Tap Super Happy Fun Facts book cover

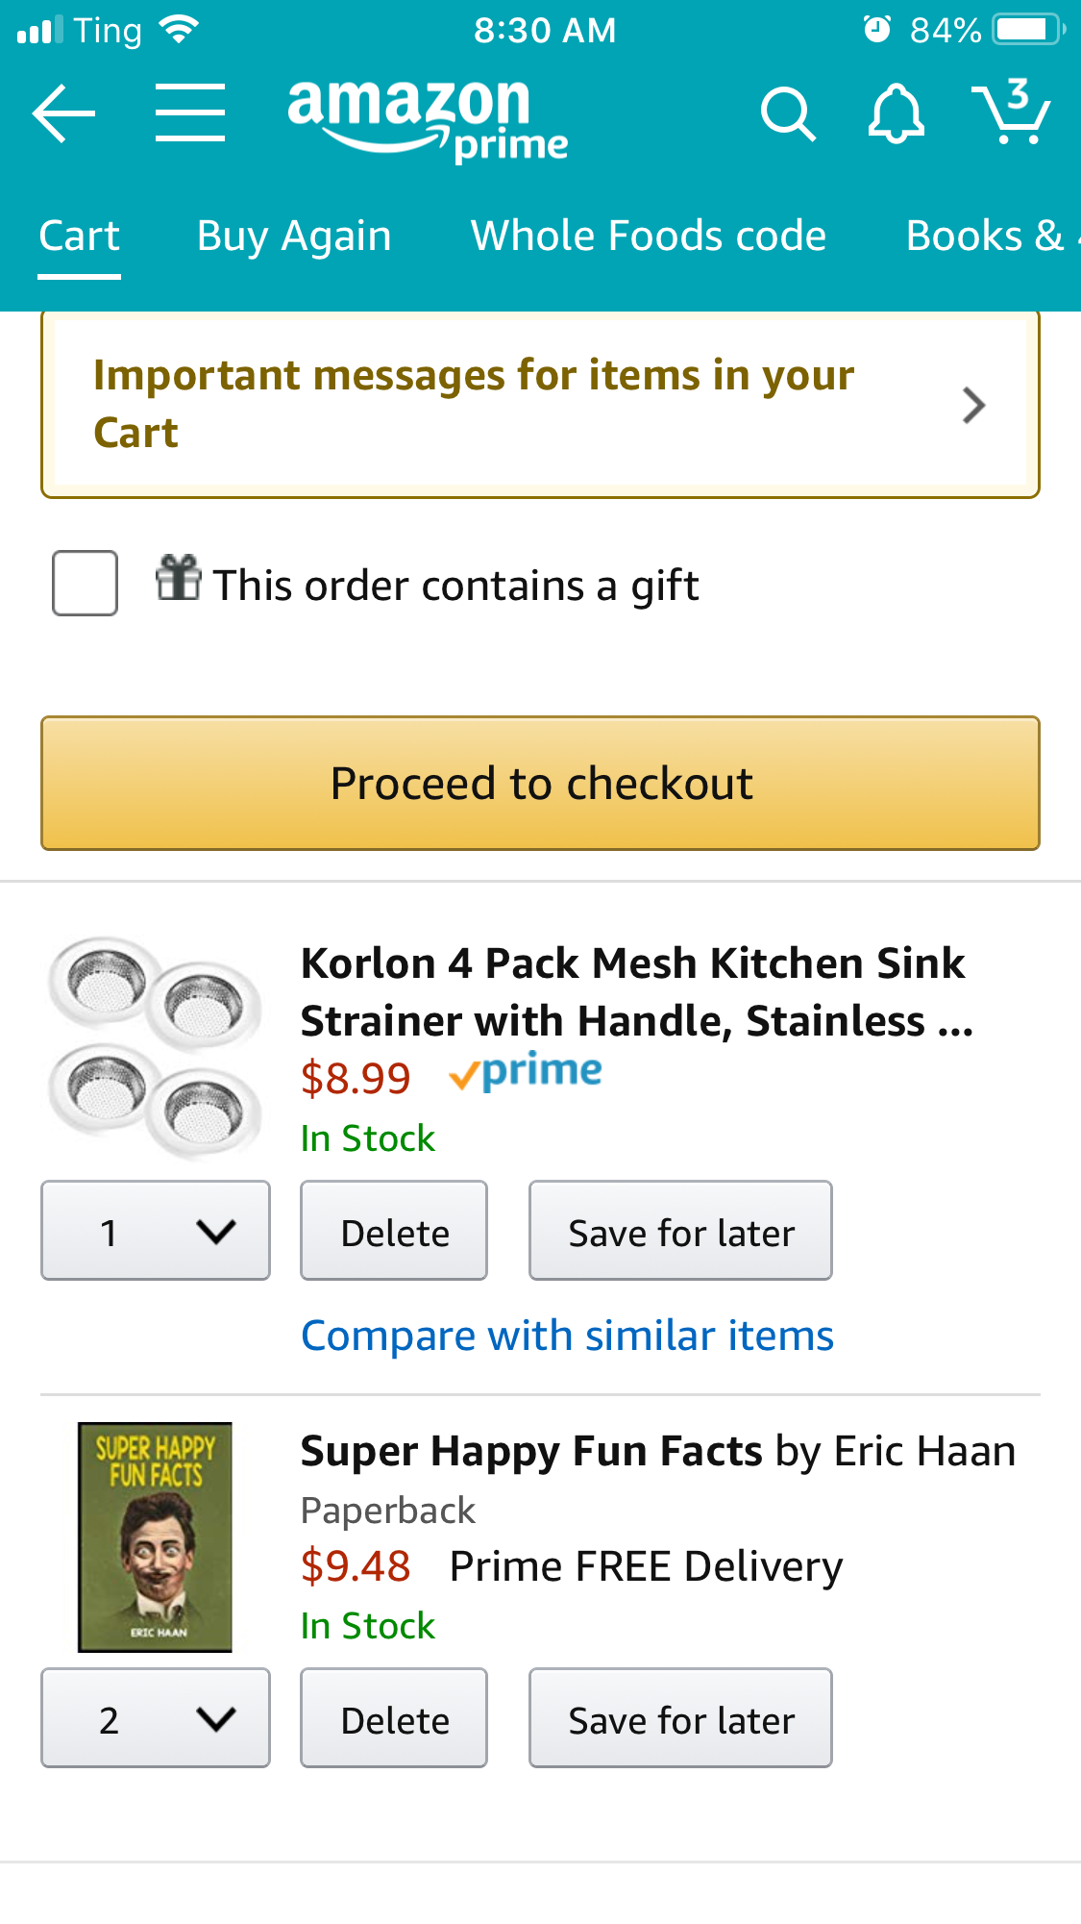[x=155, y=1537]
